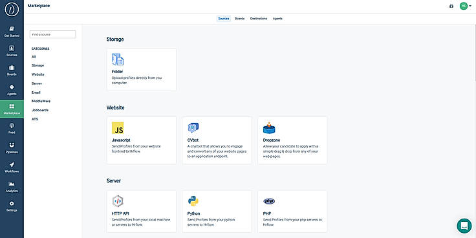
Task: Select the All category
Action: 34,56
